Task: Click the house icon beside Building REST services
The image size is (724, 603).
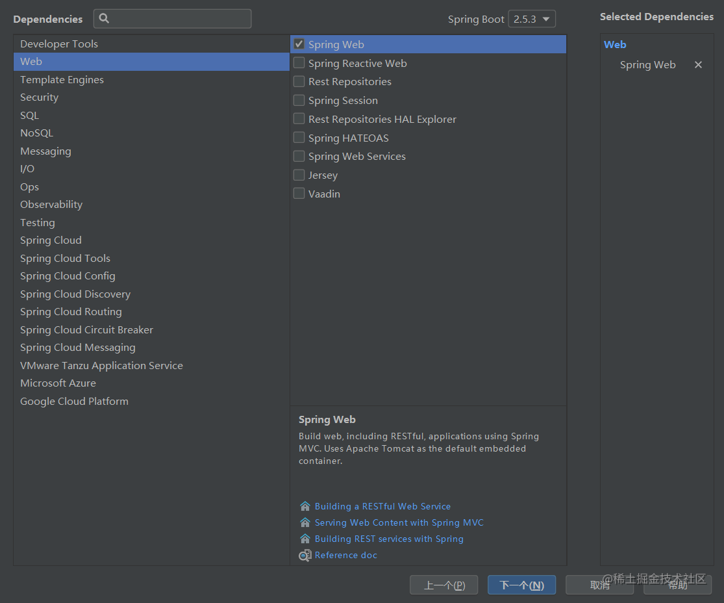Action: coord(305,538)
